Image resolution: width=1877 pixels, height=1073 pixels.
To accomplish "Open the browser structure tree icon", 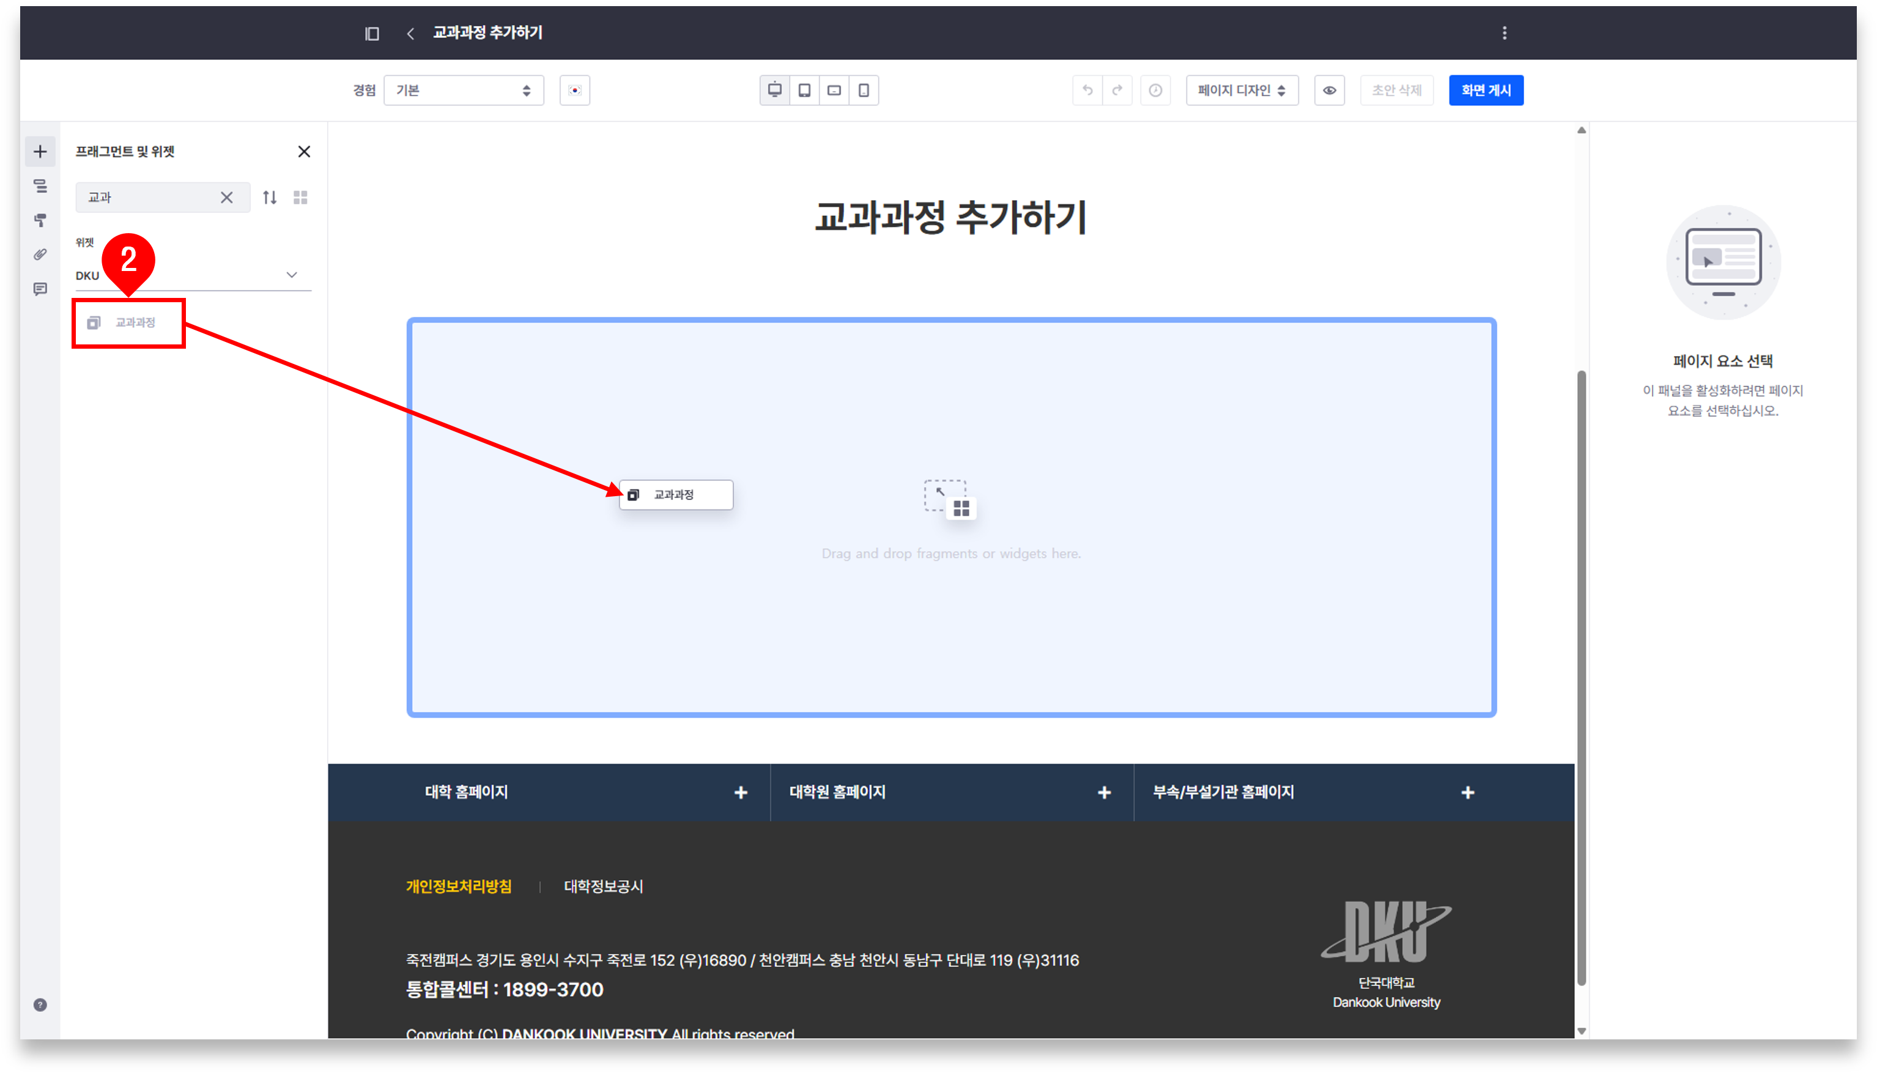I will pyautogui.click(x=40, y=186).
